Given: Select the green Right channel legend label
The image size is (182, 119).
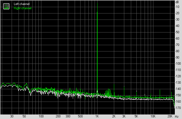Looking at the screenshot, I should pyautogui.click(x=23, y=8).
